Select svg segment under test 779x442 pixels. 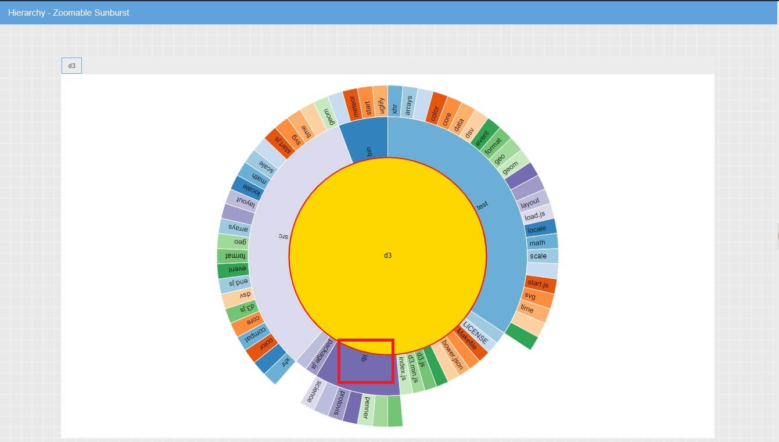point(536,297)
